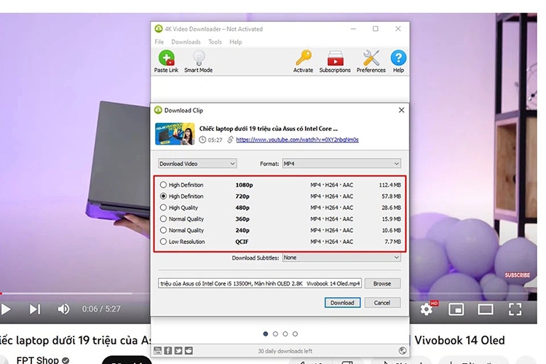Click the 10.6 MB file size

[x=391, y=230]
